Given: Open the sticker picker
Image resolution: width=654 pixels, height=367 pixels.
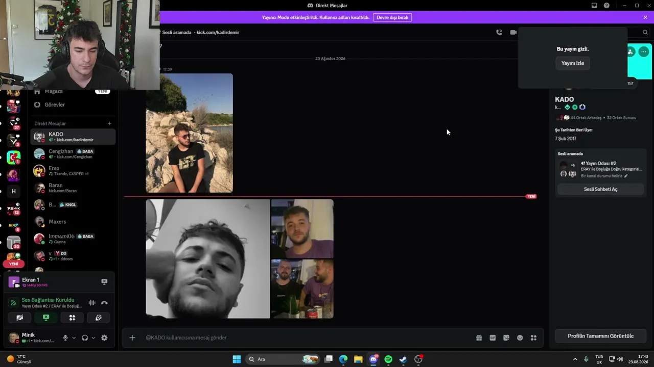Looking at the screenshot, I should (506, 337).
